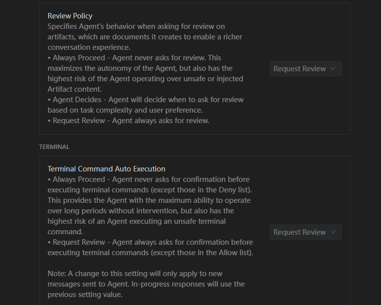
Task: Click the chevron arrow in terminal execution selector
Action: pos(333,232)
